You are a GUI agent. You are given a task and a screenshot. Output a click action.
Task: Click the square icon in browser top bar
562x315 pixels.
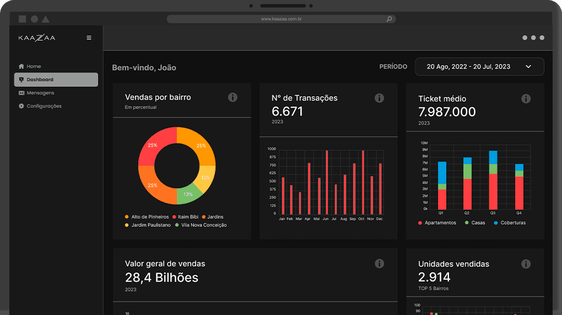(22, 19)
